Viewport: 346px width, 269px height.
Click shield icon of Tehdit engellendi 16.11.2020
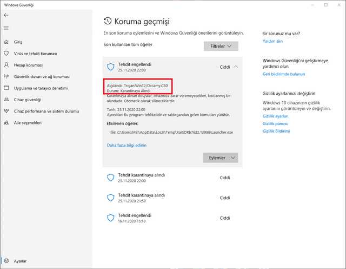pyautogui.click(x=110, y=218)
